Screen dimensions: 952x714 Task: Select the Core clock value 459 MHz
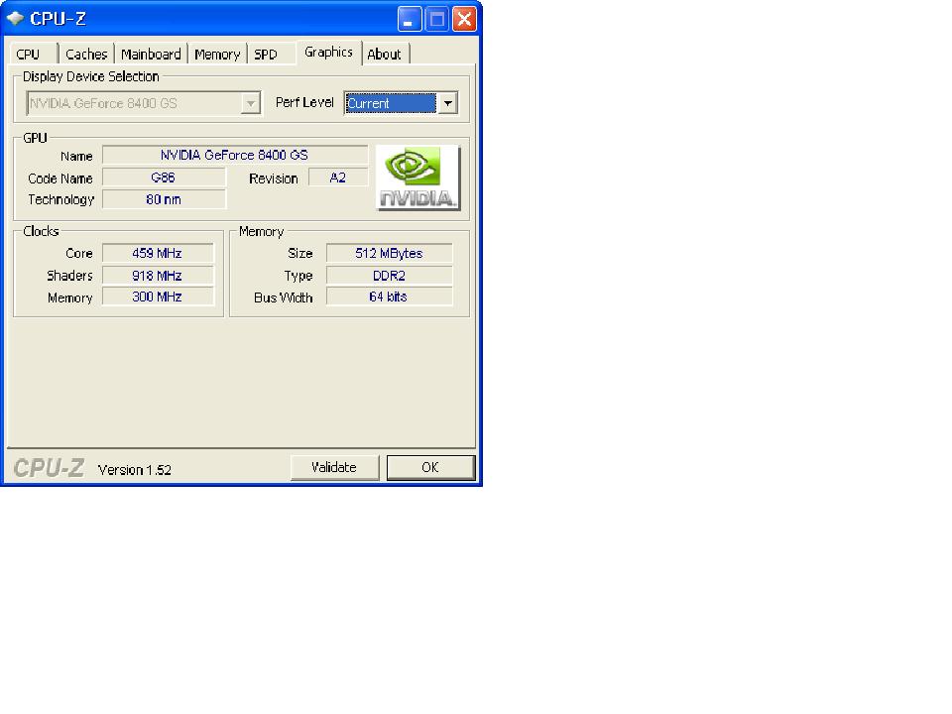pos(158,253)
